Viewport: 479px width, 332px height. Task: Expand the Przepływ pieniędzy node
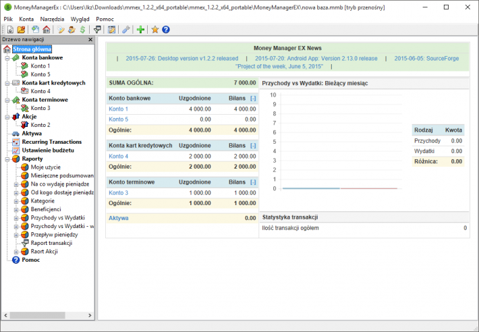pyautogui.click(x=16, y=235)
